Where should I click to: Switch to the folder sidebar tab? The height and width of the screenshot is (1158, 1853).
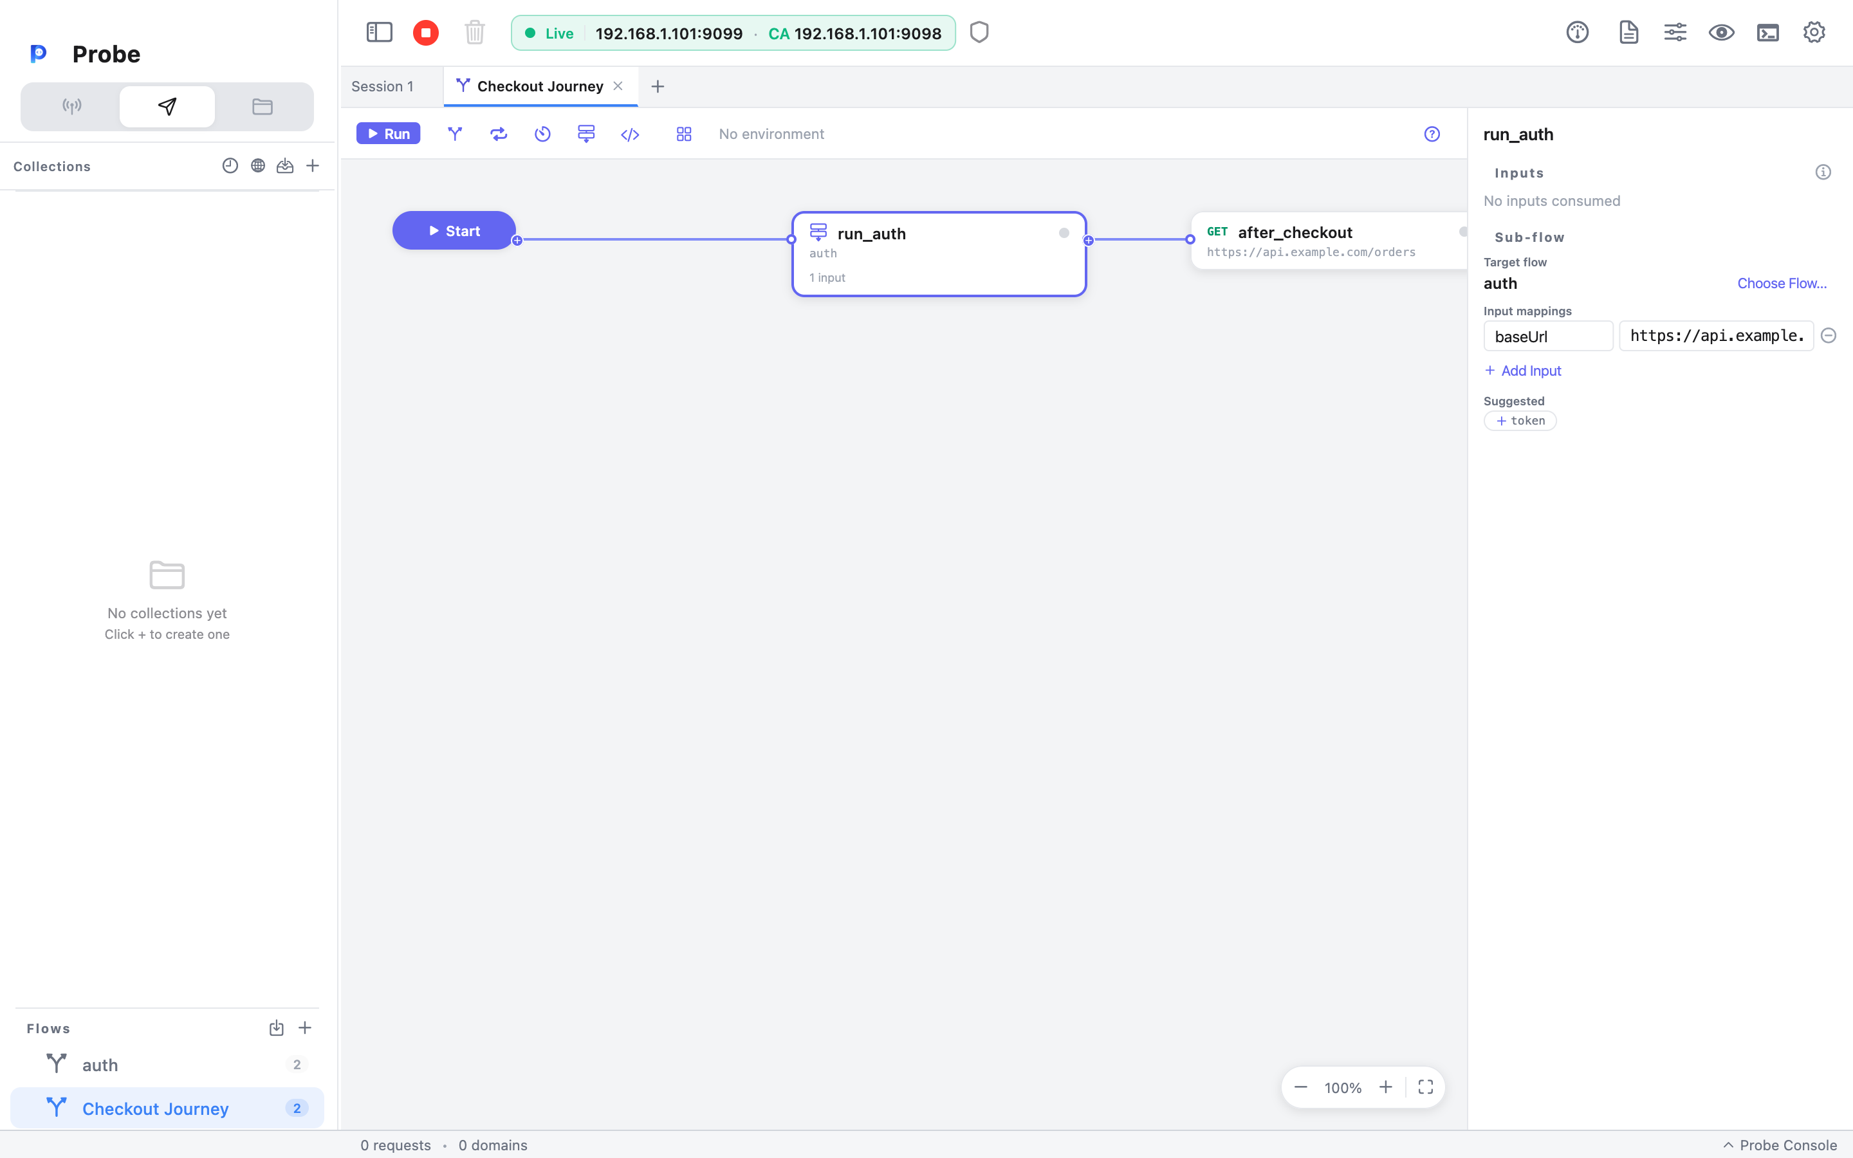pos(263,106)
